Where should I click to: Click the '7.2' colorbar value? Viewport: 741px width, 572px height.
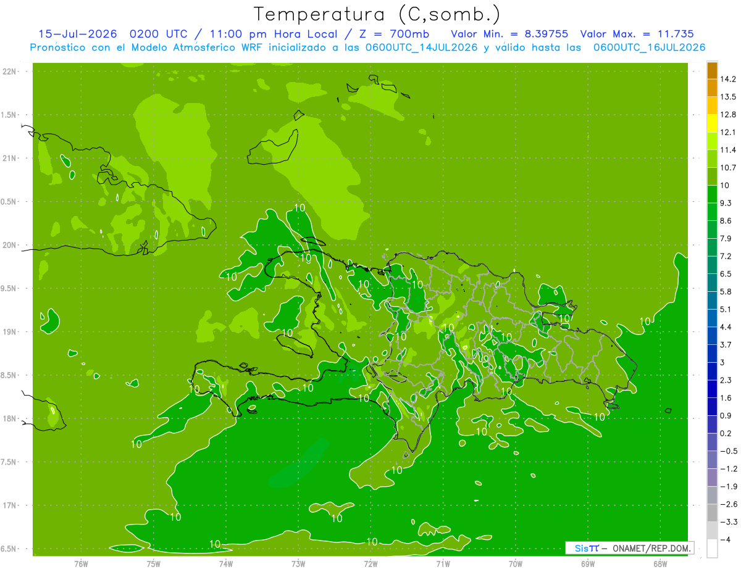[726, 256]
